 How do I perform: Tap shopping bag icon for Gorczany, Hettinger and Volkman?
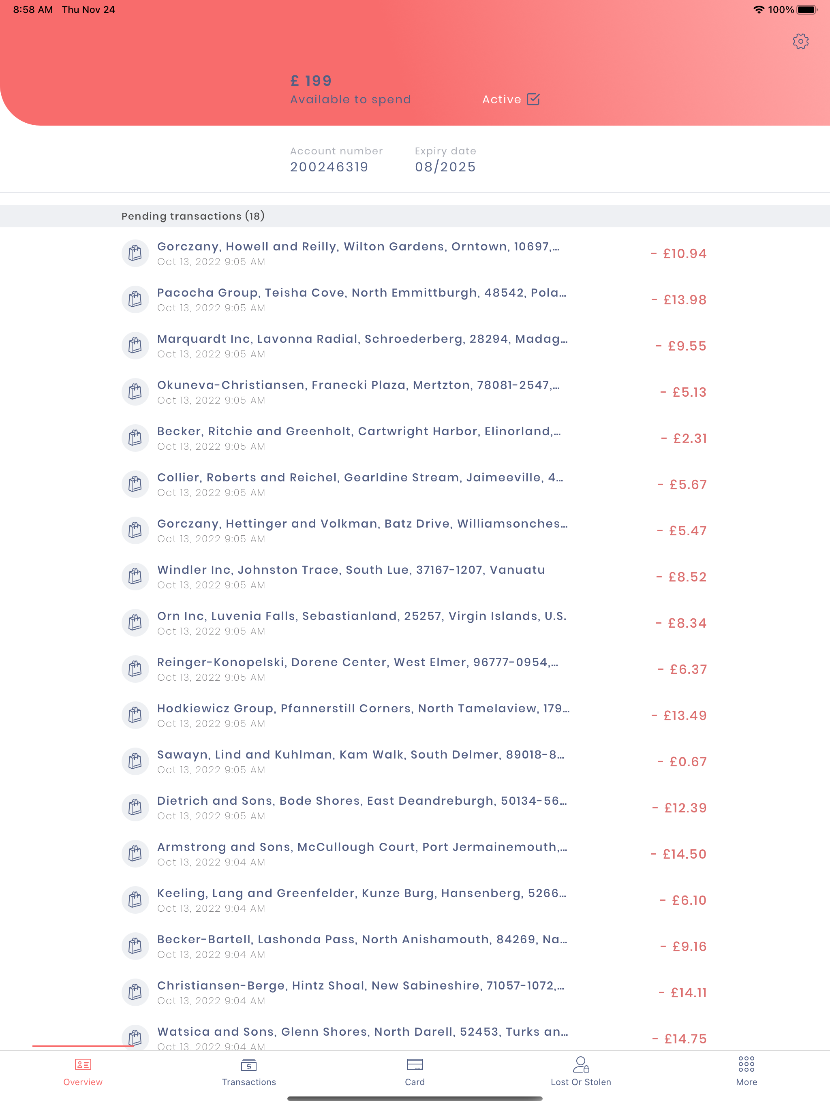tap(135, 530)
